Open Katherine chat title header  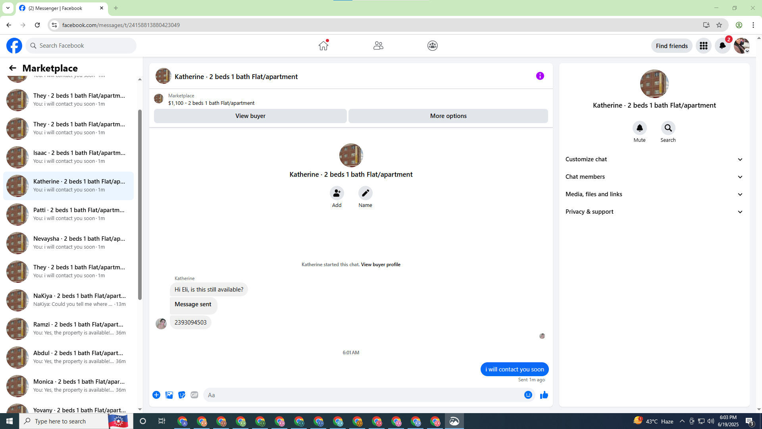[x=236, y=77]
